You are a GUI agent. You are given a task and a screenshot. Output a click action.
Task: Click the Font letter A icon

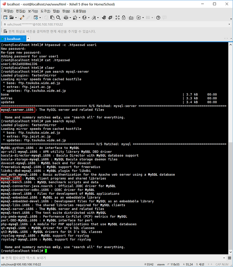pos(94,17)
